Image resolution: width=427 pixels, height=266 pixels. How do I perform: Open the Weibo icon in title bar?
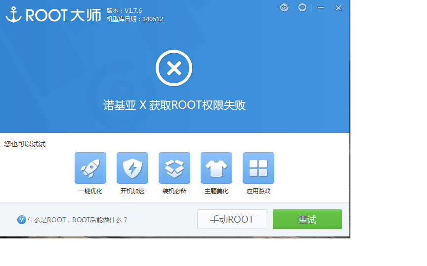click(x=284, y=7)
